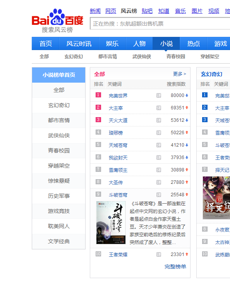Select 全部 in the sub-navigation bar
The image size is (230, 282).
(x=44, y=57)
